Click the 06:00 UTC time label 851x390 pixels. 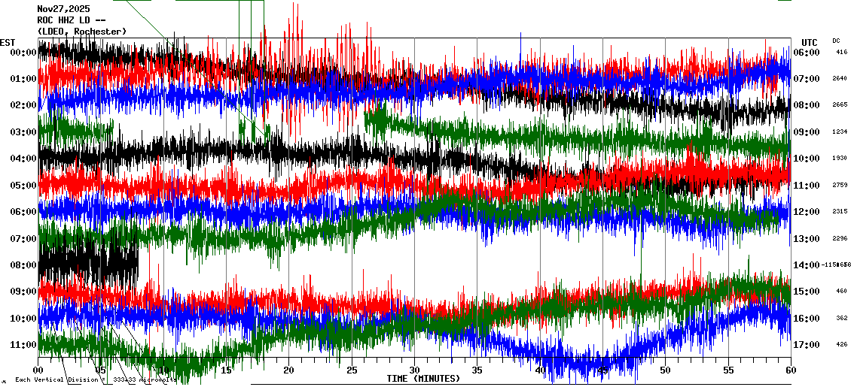point(807,53)
